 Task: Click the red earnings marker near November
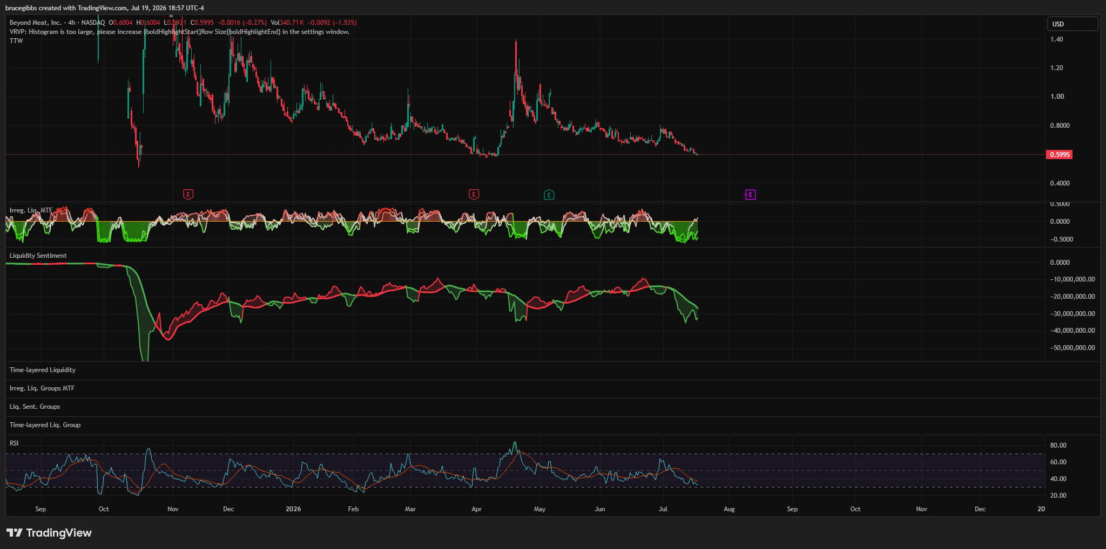pyautogui.click(x=188, y=195)
